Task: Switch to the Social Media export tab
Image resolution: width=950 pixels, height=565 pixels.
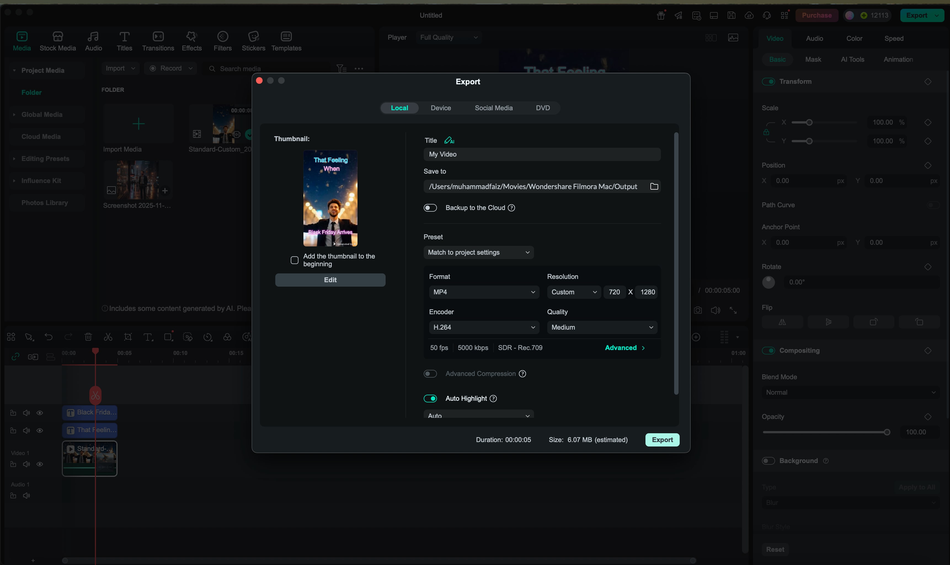Action: pos(493,108)
